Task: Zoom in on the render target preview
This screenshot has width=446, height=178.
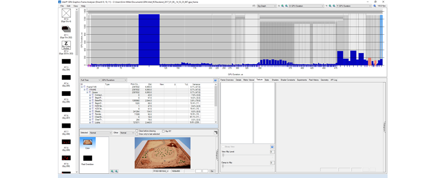Action: (x=113, y=171)
